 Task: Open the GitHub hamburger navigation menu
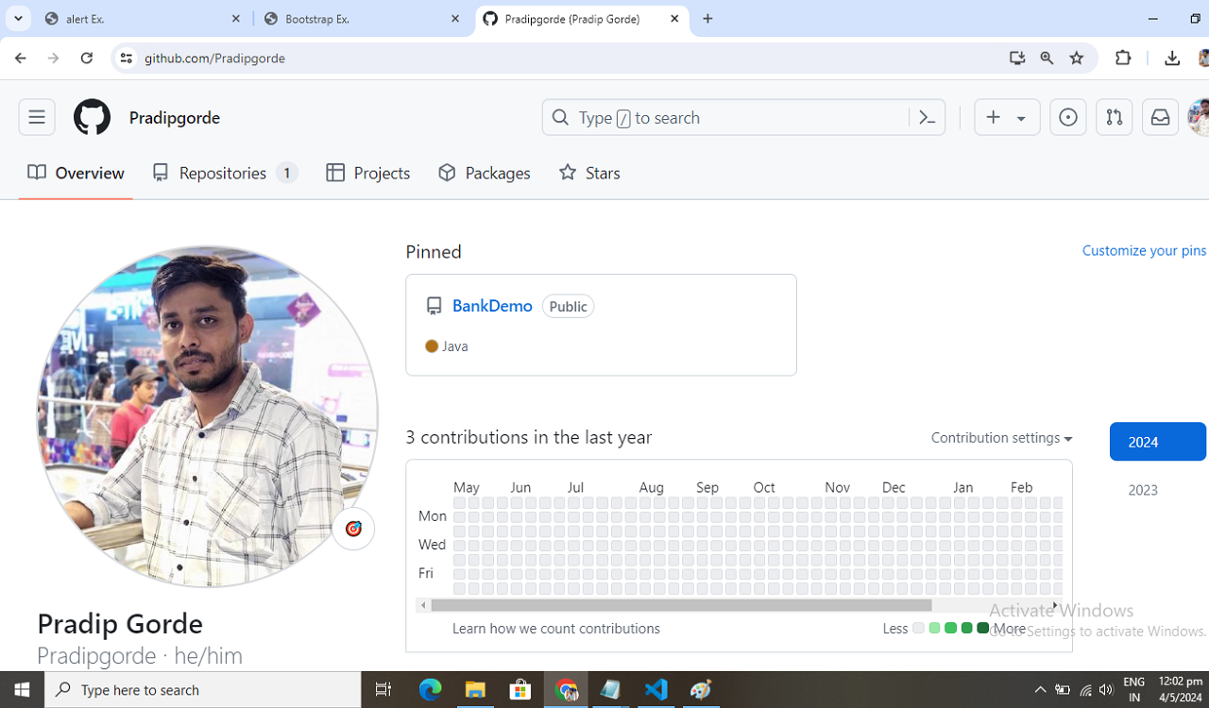tap(37, 117)
